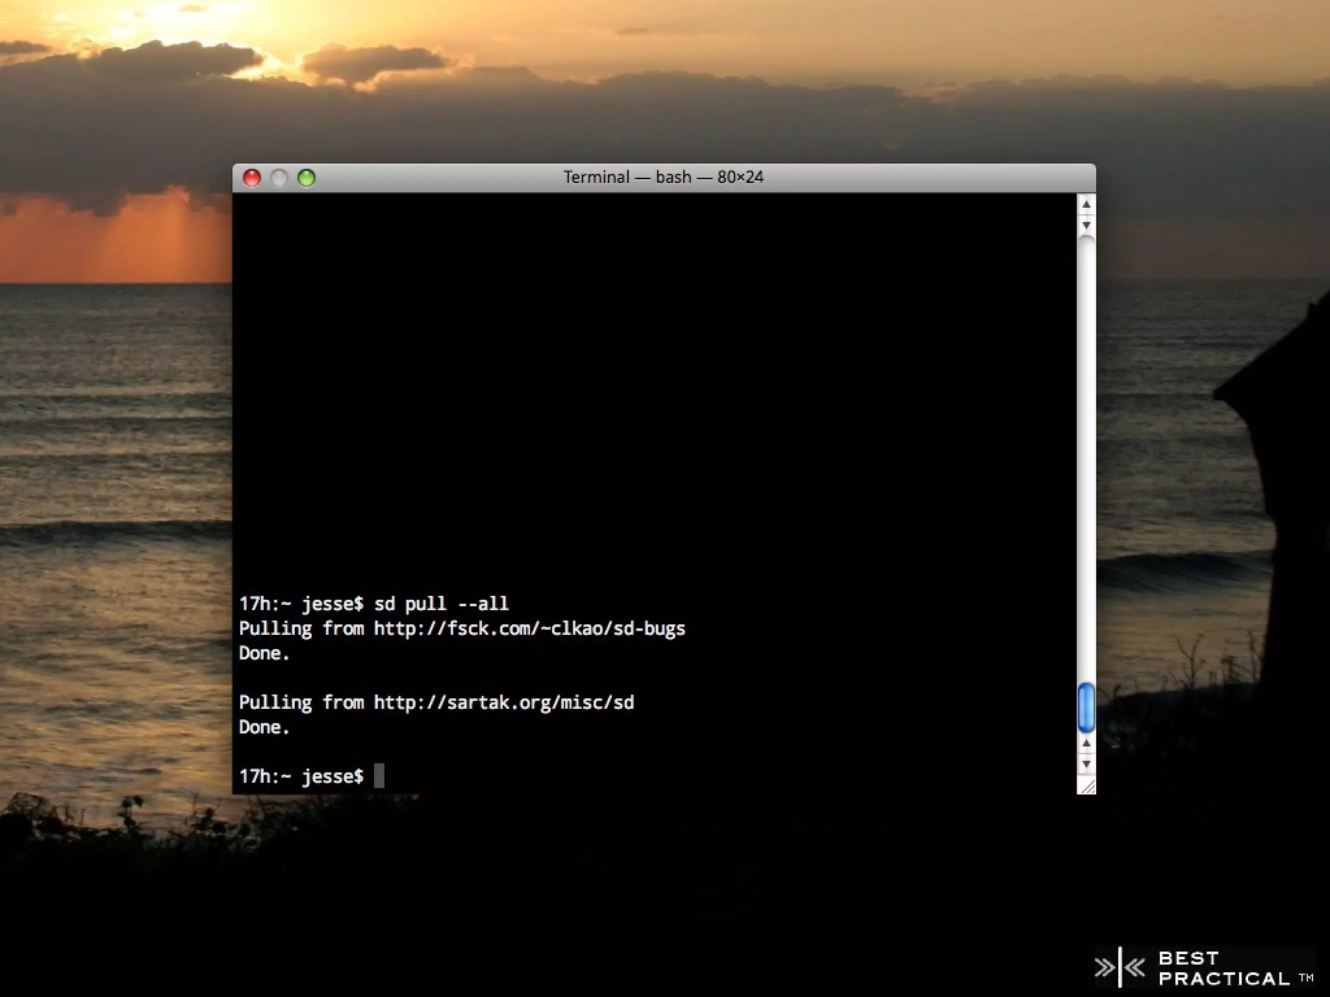Click the lower scroll-down arrow near bottom
Viewport: 1330px width, 997px height.
[x=1086, y=764]
